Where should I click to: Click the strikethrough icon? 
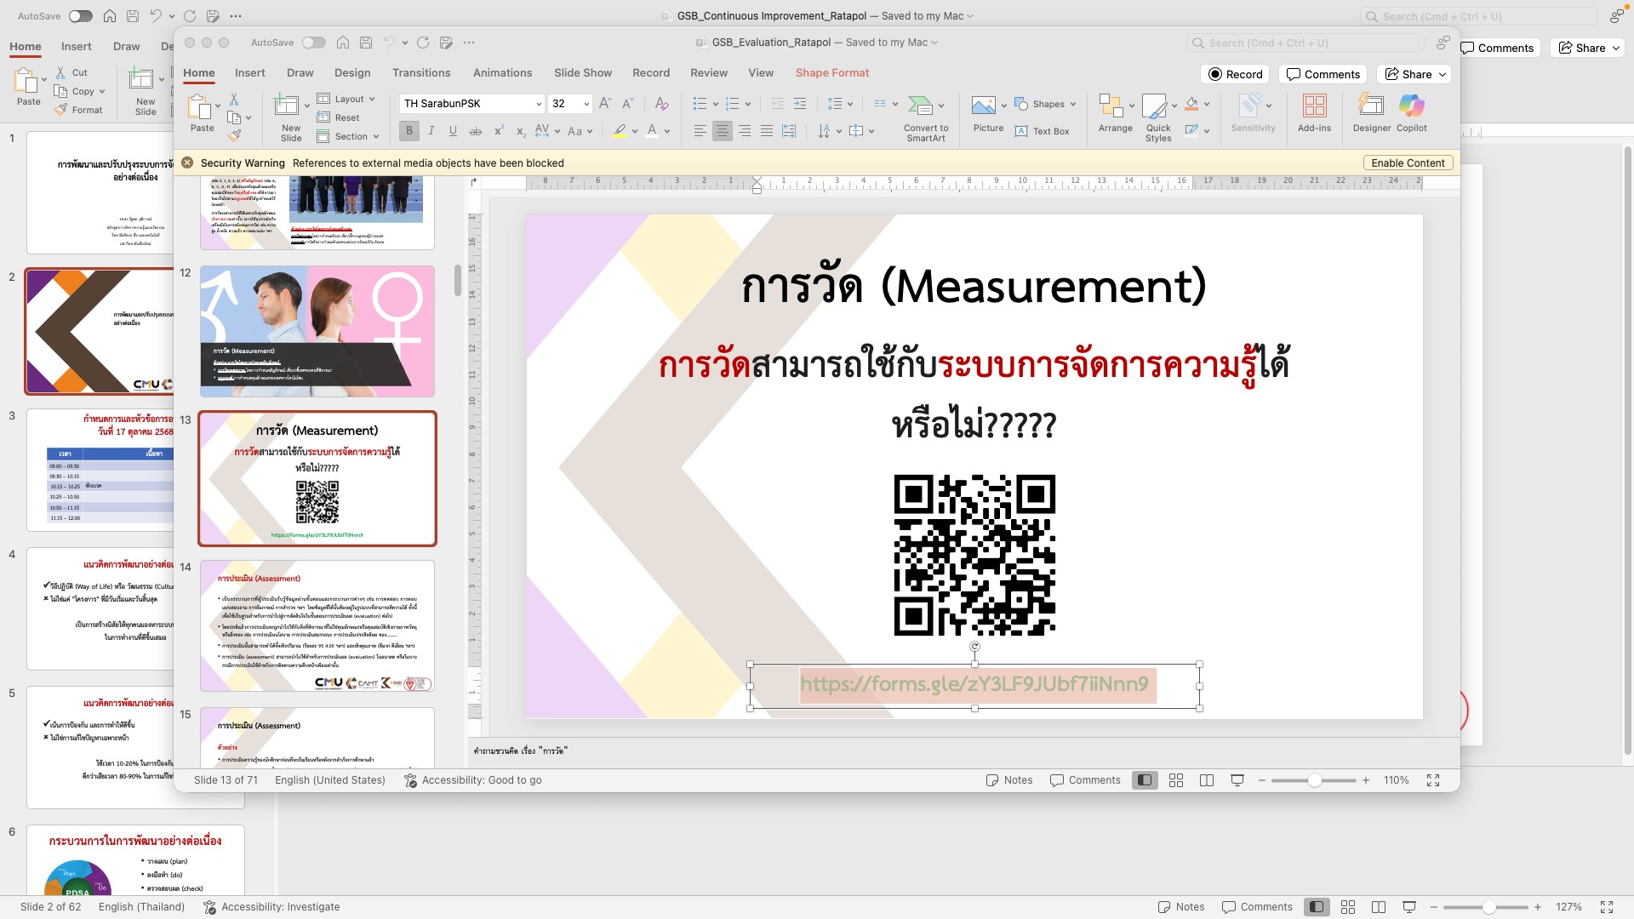[x=476, y=131]
